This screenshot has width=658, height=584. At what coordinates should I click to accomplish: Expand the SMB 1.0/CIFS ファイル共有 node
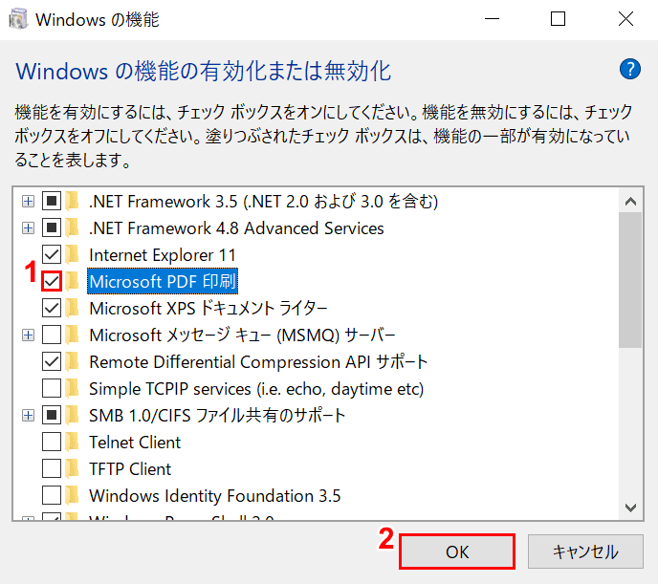(28, 416)
